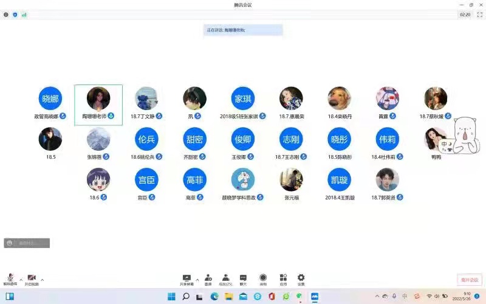Unmute the microphone (解除静音)
The width and height of the screenshot is (486, 304).
10,278
